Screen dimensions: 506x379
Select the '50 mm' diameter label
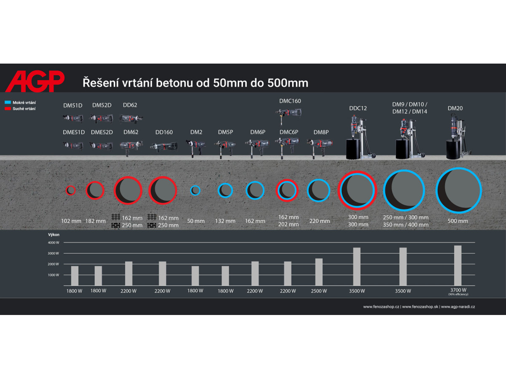[x=196, y=221]
